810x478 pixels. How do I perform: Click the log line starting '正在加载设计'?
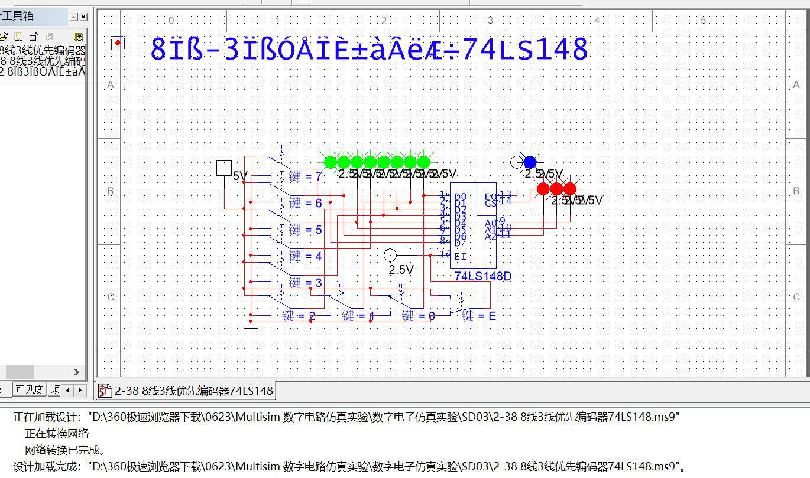pos(346,417)
